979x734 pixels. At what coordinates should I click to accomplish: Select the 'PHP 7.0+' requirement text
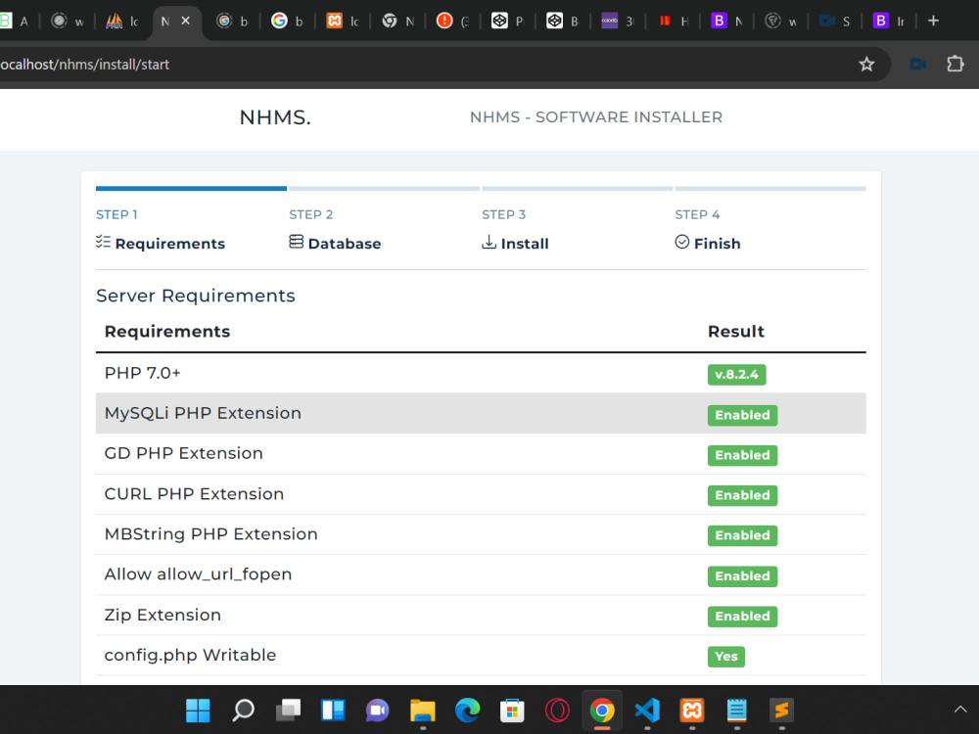[142, 373]
